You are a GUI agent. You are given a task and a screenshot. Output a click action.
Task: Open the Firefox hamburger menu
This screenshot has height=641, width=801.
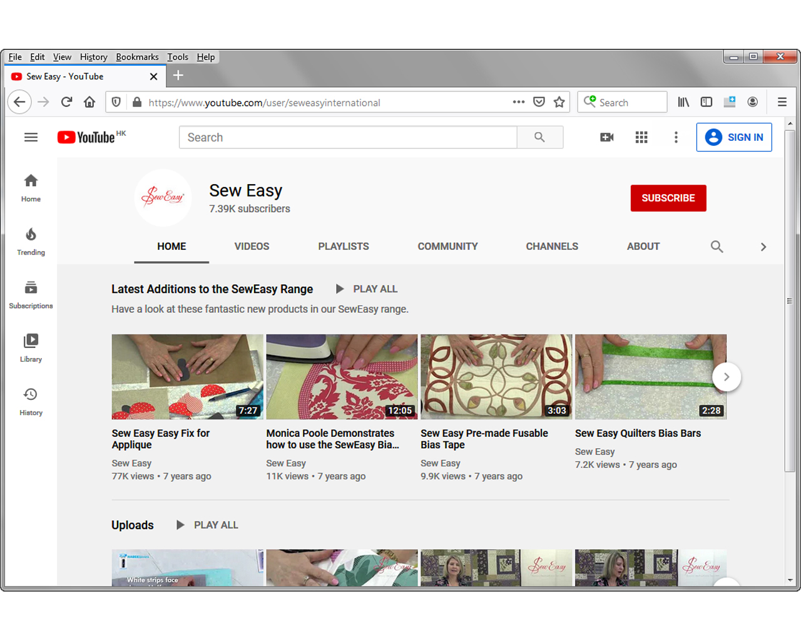coord(782,102)
